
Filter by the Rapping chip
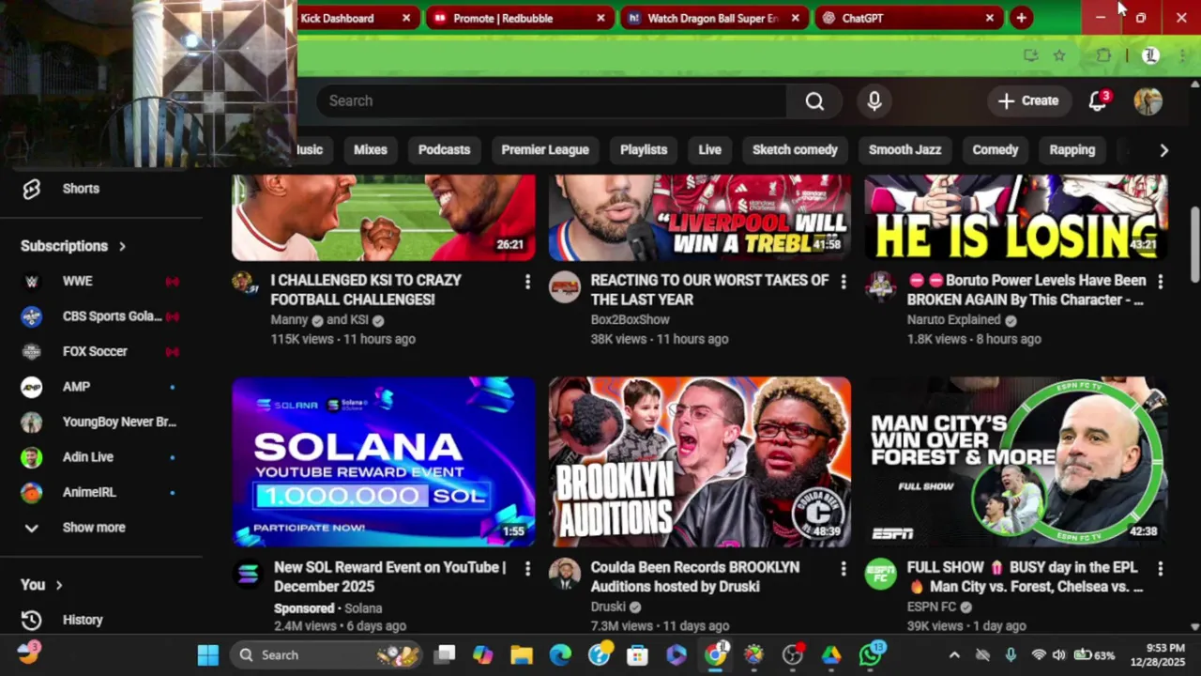point(1072,149)
